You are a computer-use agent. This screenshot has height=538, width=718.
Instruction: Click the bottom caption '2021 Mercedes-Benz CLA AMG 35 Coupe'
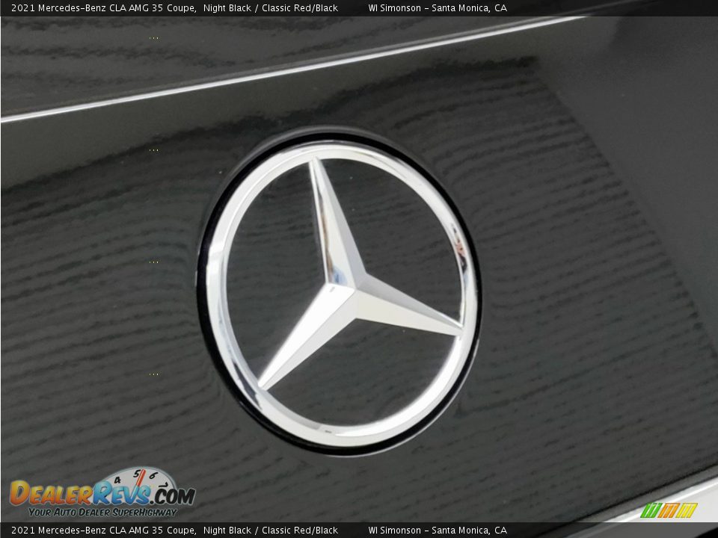coord(103,531)
